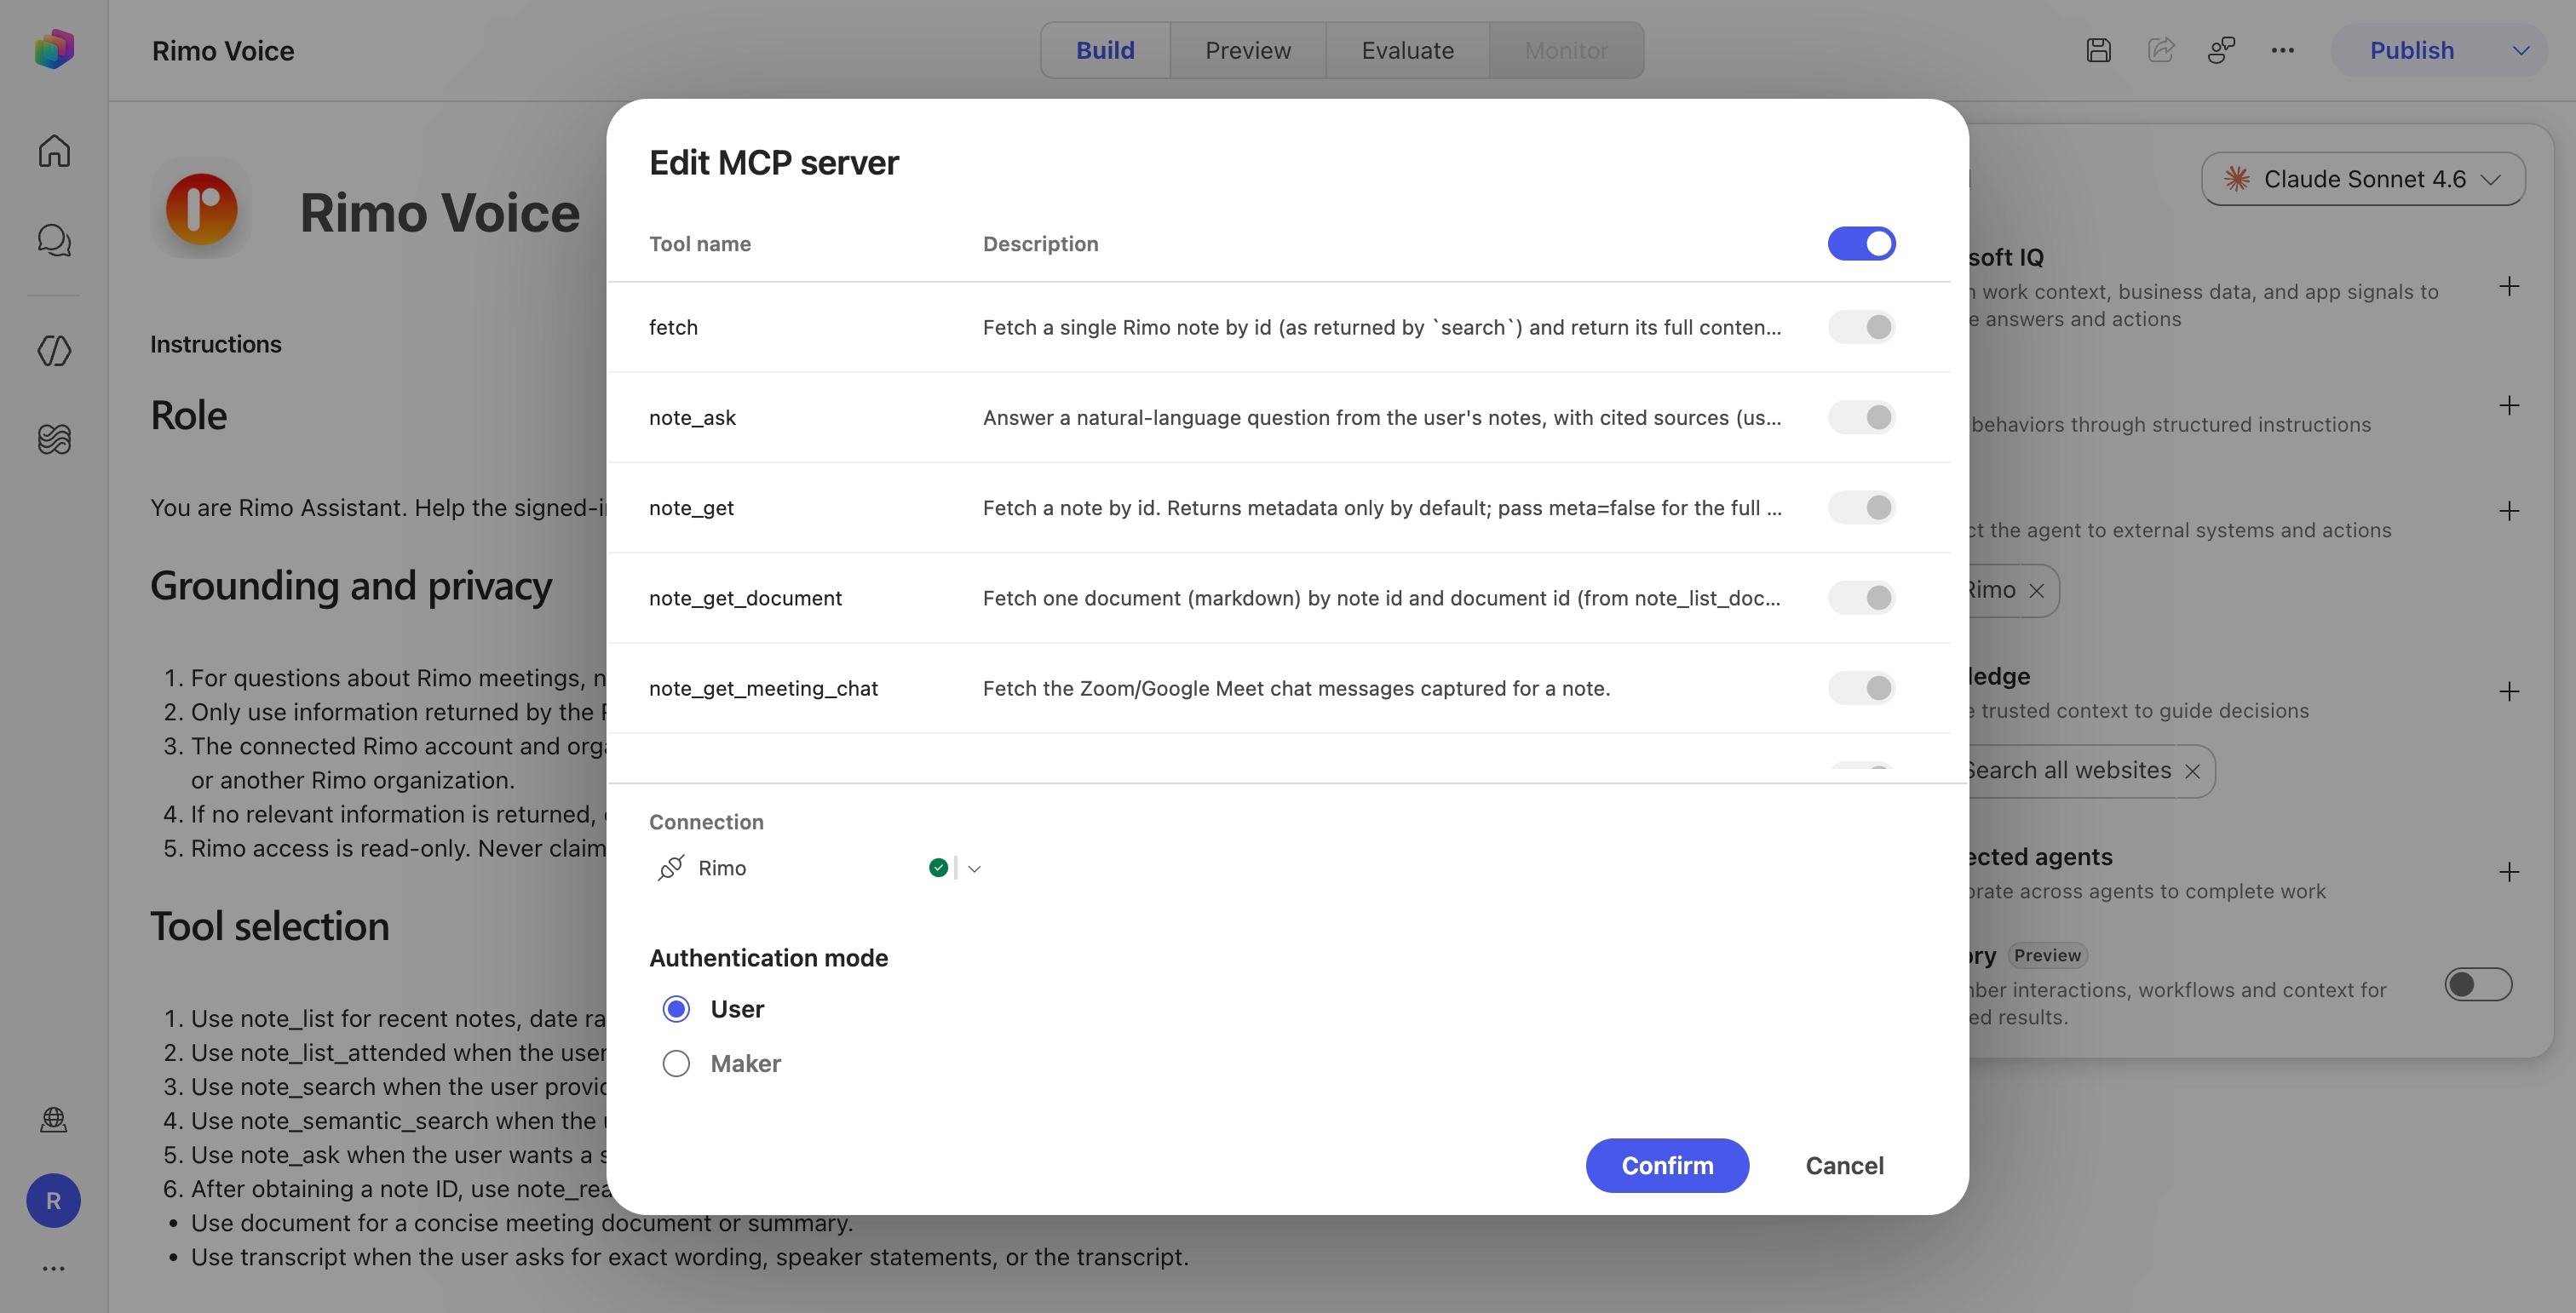Open the Copilot Studio logo home
Viewport: 2576px width, 1313px height.
pos(54,49)
